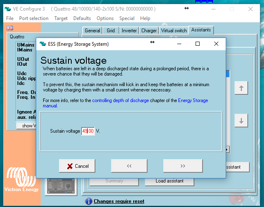Click the UMains label in Quattro panel
Viewport: 264px width, 207px height.
click(26, 45)
